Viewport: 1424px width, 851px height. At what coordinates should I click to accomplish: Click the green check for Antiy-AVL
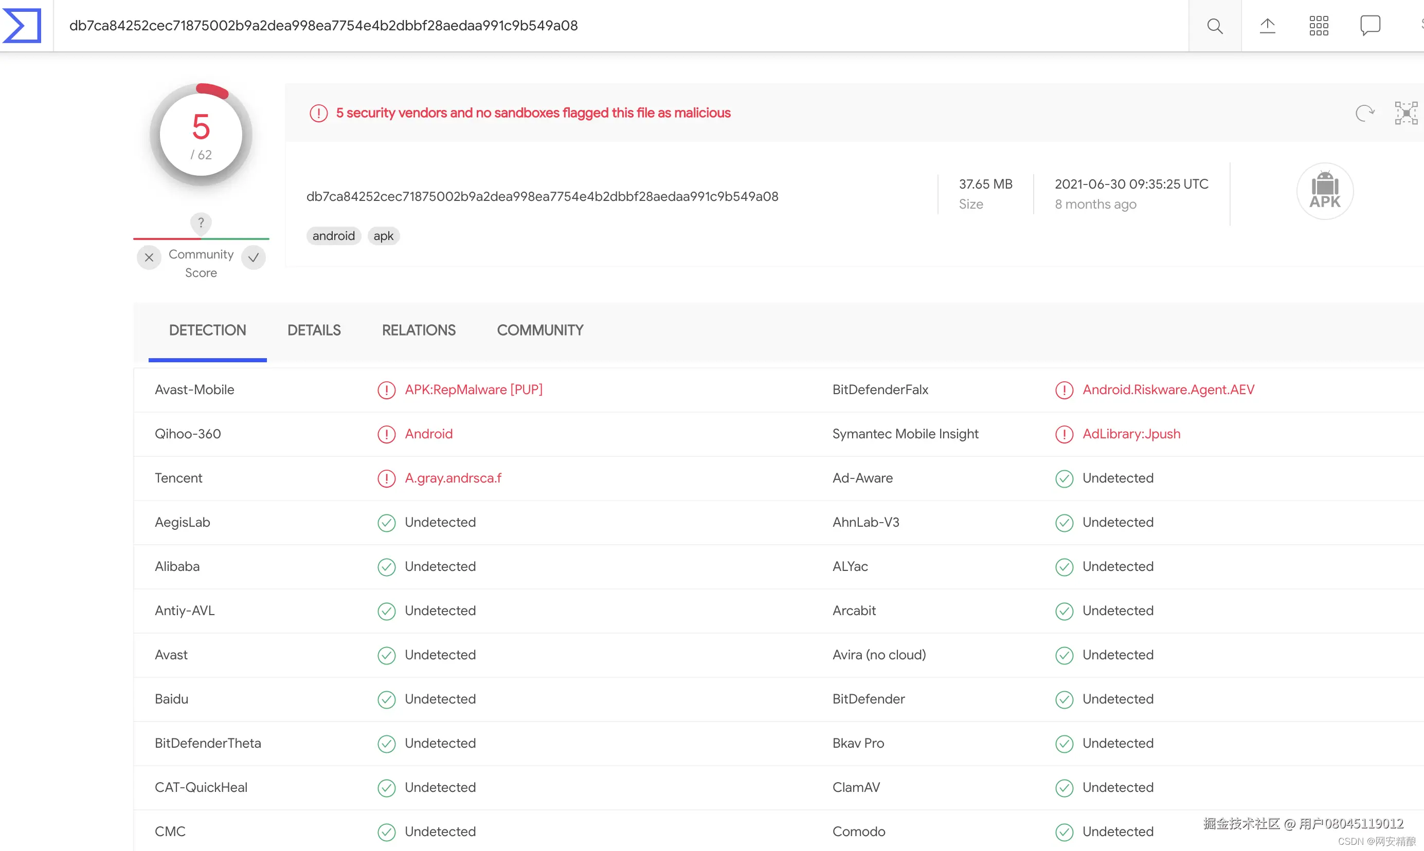pos(387,612)
